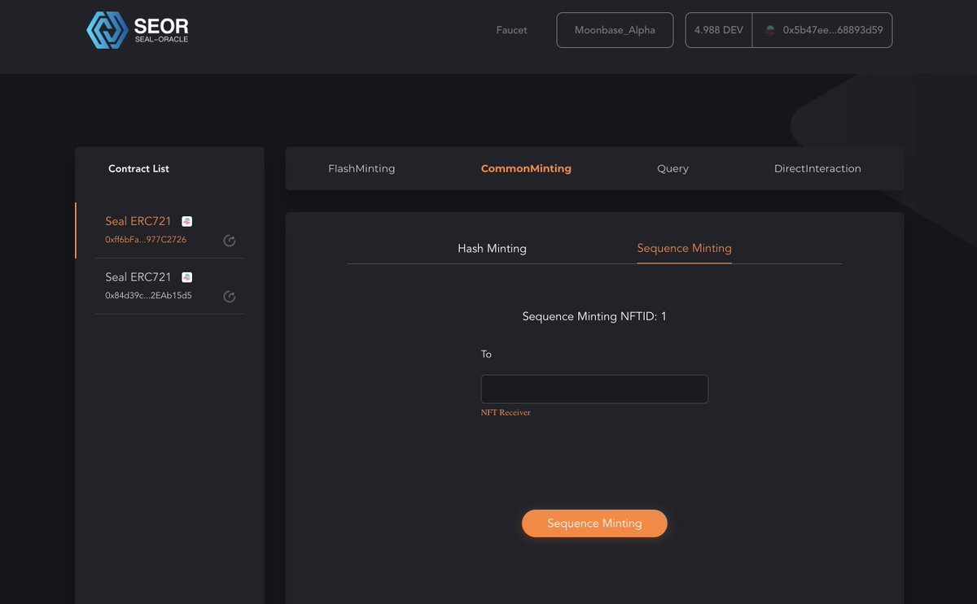Click wallet avatar icon beside 0x5b47ee address
Viewport: 977px width, 604px height.
click(770, 30)
